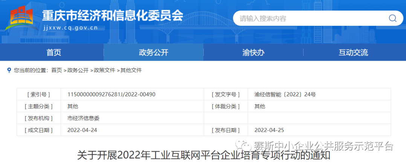Click 首页 in the breadcrumb path

[56, 70]
